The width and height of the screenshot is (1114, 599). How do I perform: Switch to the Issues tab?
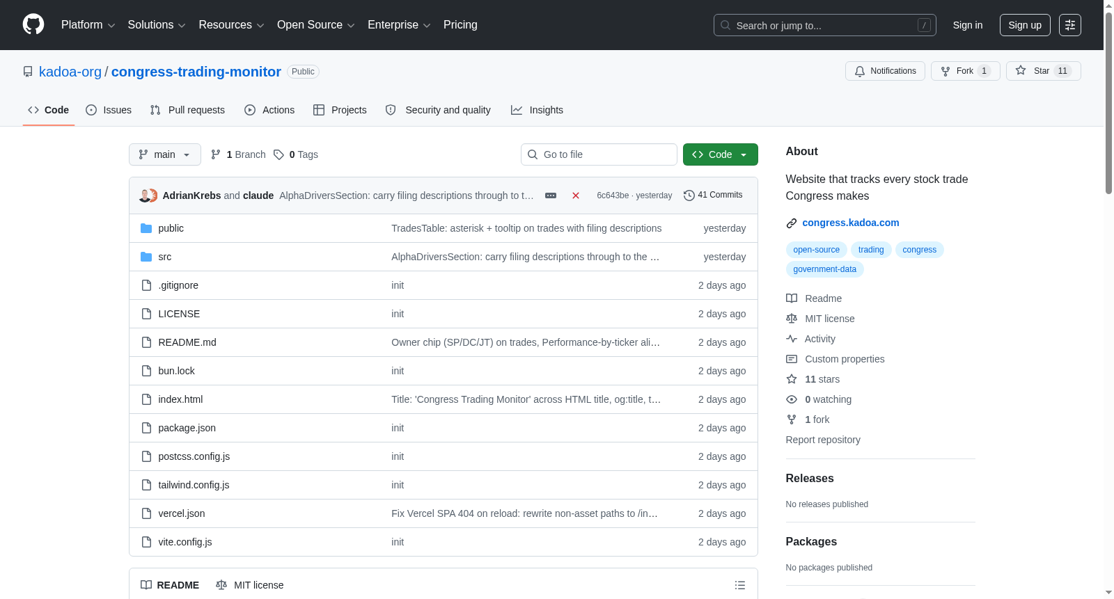pos(109,110)
